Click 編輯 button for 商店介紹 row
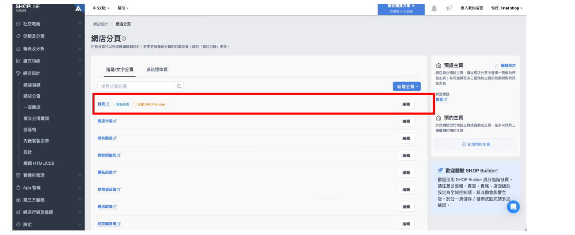Screen dimensions: 575x235 pyautogui.click(x=406, y=121)
